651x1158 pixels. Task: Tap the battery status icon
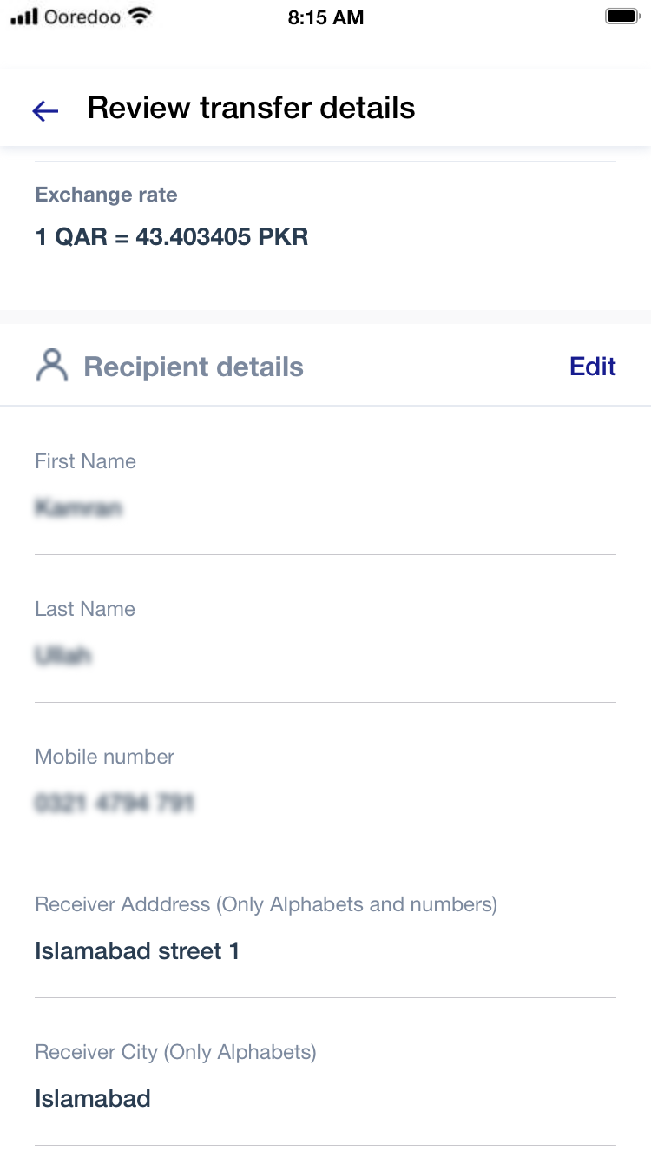click(x=621, y=17)
